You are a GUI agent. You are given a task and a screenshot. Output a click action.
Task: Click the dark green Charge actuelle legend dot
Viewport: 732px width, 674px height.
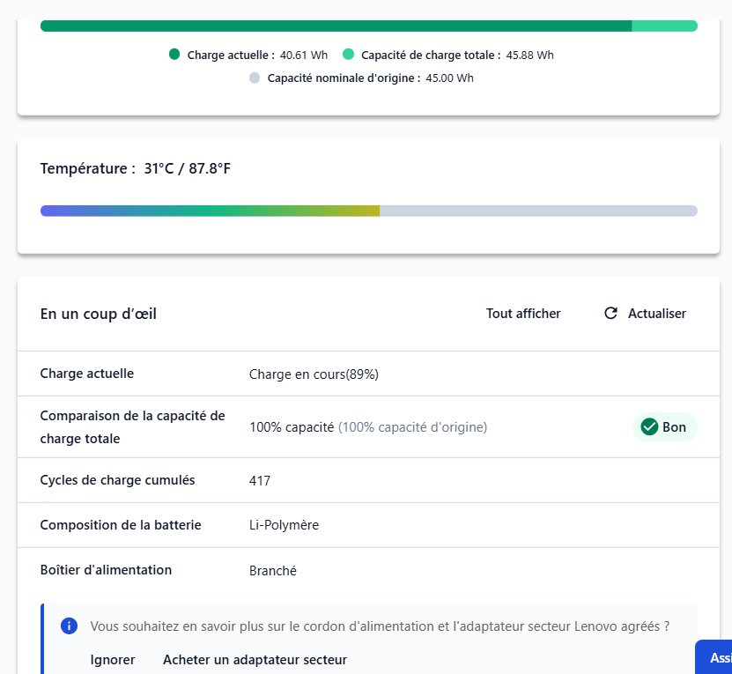(x=174, y=55)
